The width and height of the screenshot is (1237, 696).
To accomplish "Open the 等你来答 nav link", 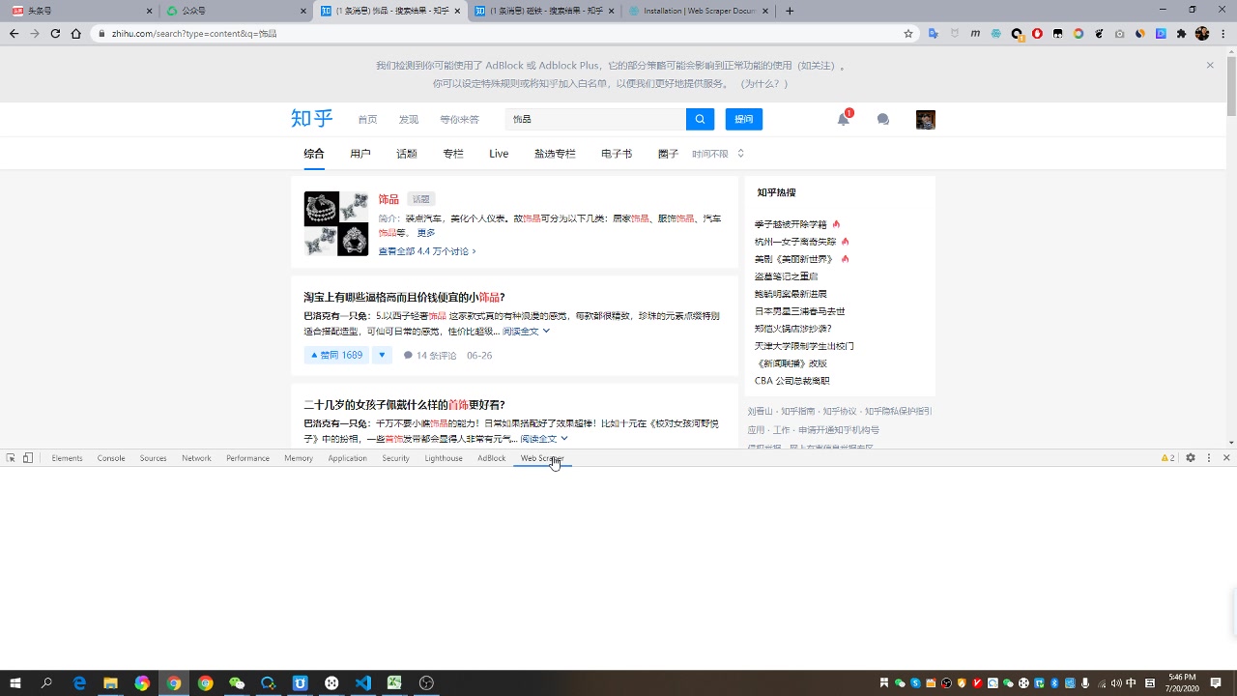I will click(x=459, y=119).
